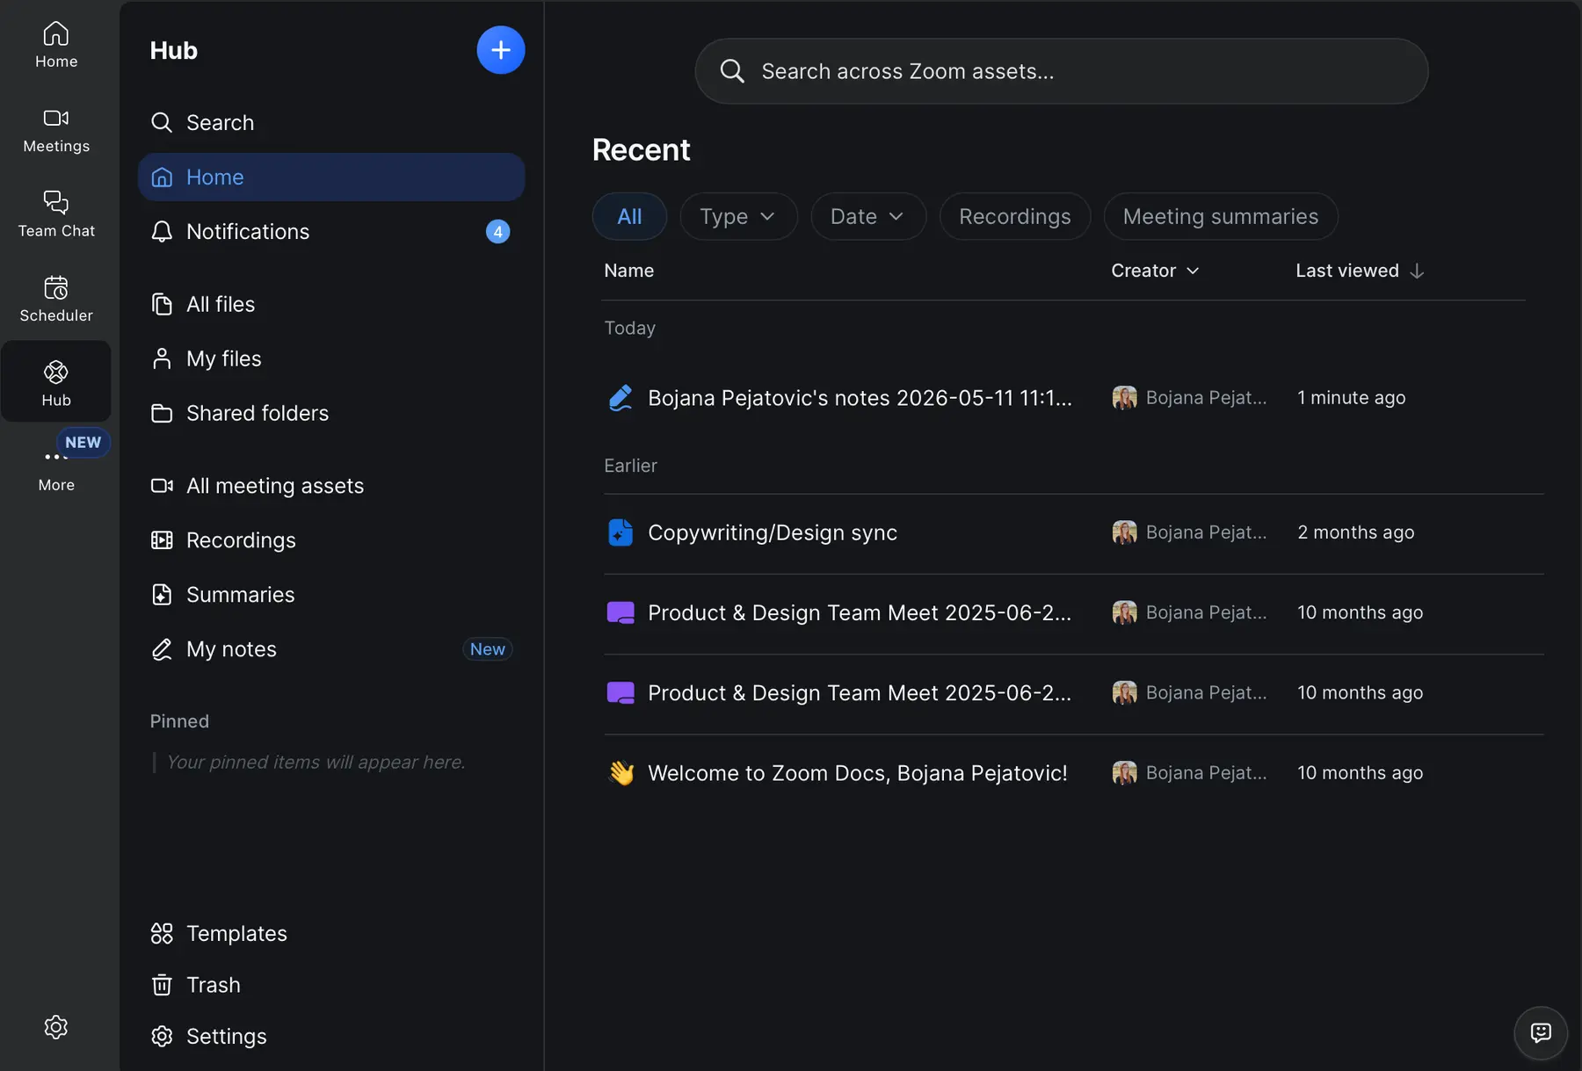1582x1071 pixels.
Task: Expand the Date filter dropdown
Action: [x=868, y=216]
